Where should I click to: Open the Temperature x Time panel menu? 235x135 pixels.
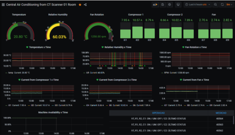(40, 47)
